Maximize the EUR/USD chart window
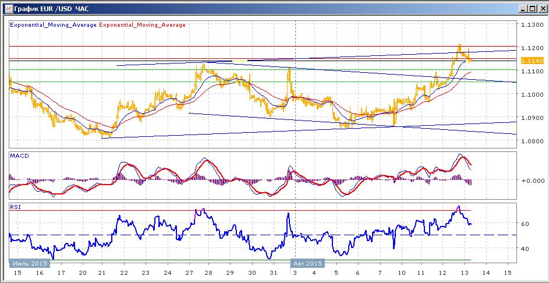This screenshot has height=283, width=549. 532,8
